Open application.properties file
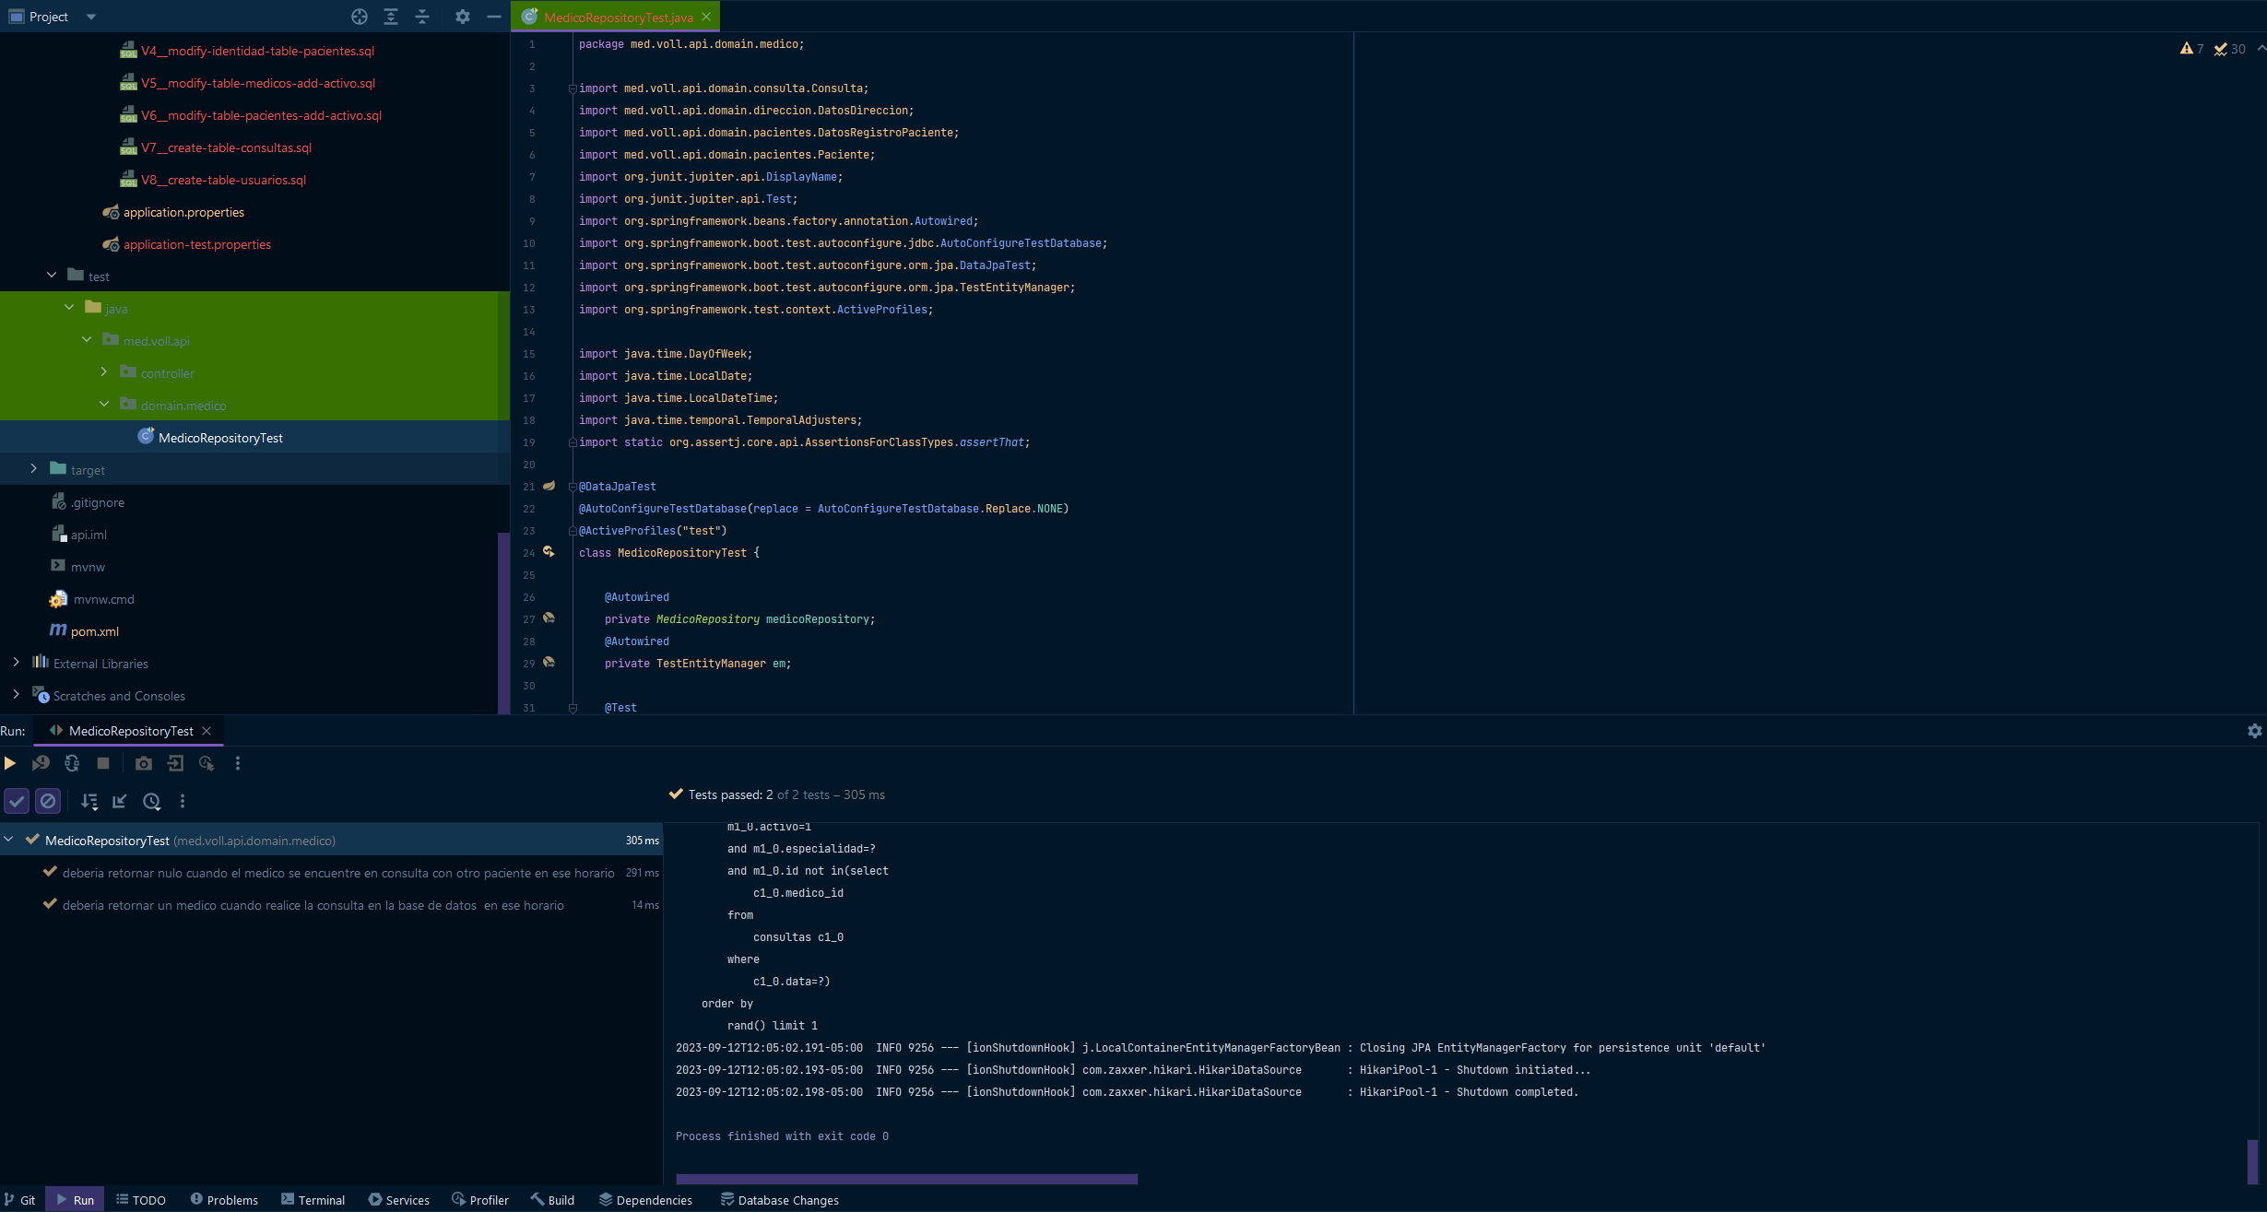This screenshot has width=2267, height=1212. (x=183, y=212)
